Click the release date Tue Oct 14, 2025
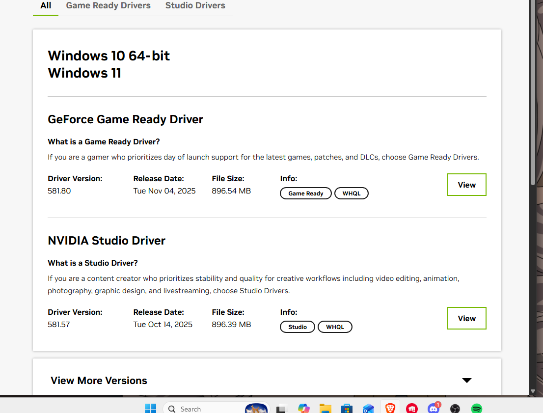543x413 pixels. click(163, 324)
